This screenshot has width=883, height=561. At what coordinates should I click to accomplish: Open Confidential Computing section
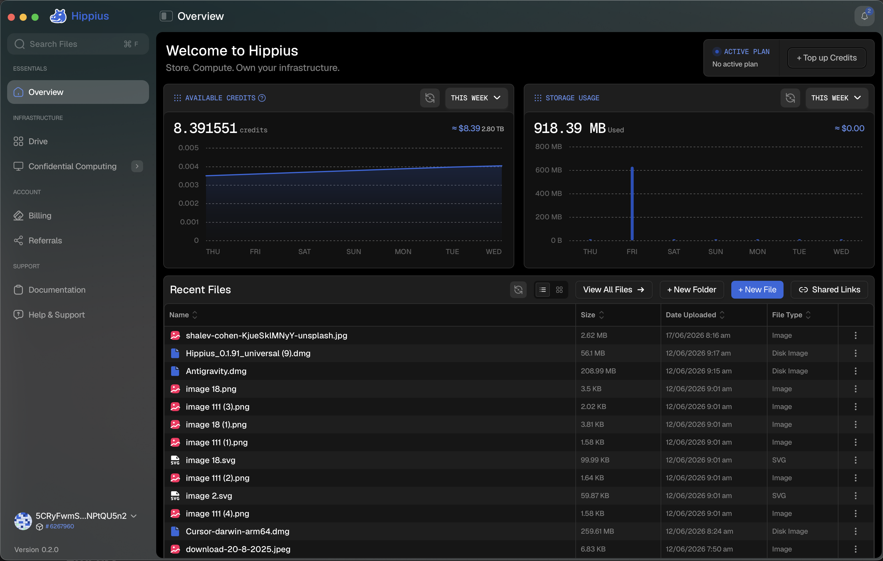(x=72, y=166)
